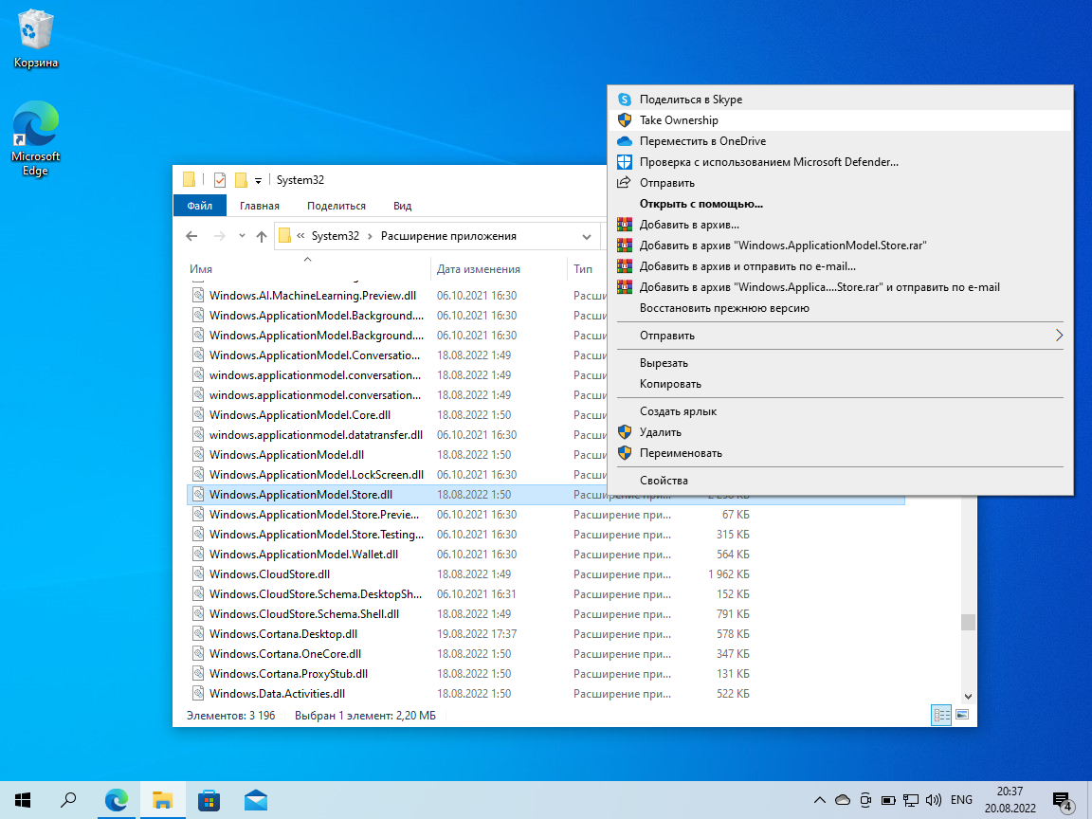Choose Создать ярлык

[x=840, y=411]
